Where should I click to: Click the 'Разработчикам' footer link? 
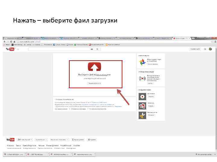point(66,145)
